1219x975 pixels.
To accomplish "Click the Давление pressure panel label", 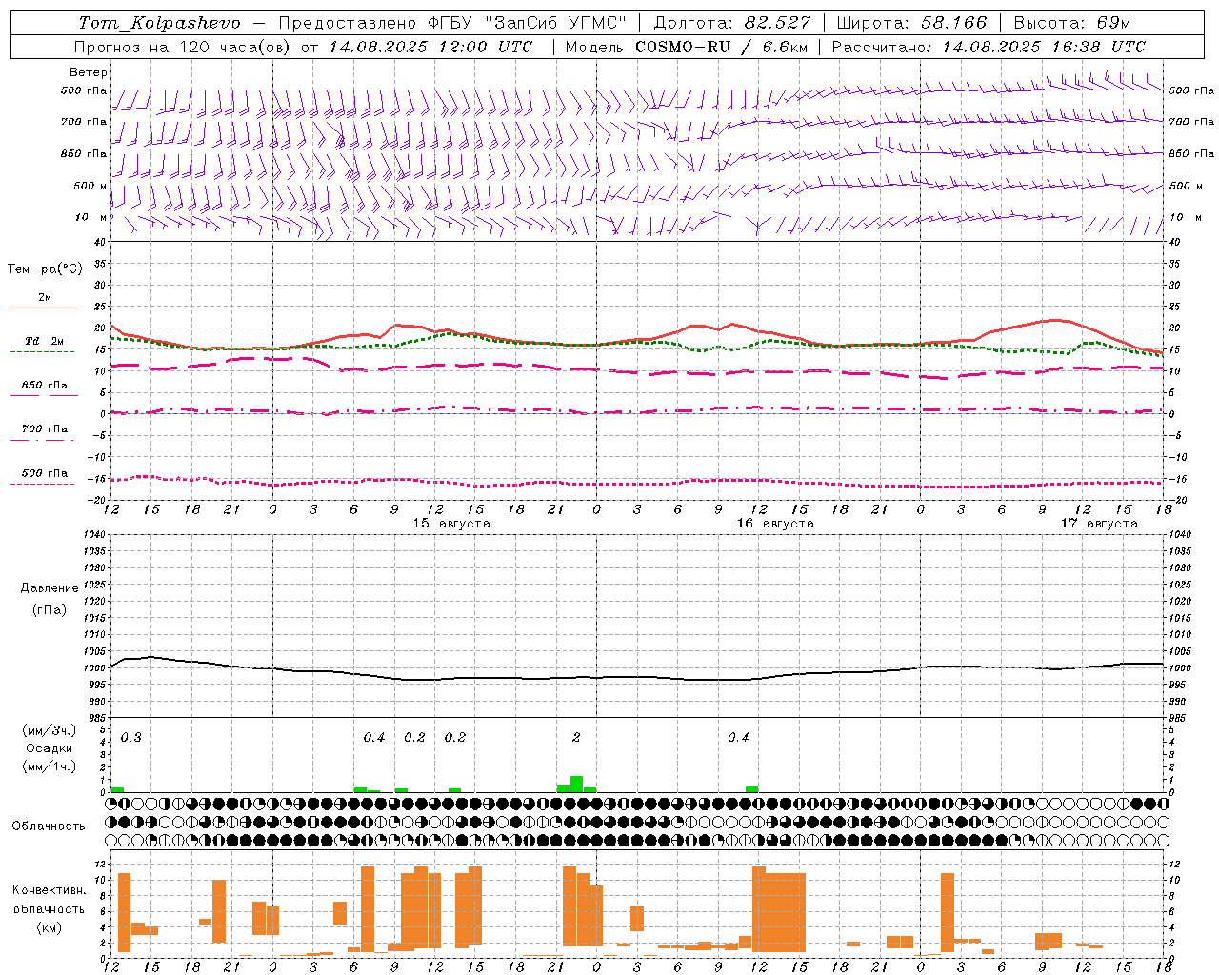I will (x=50, y=588).
